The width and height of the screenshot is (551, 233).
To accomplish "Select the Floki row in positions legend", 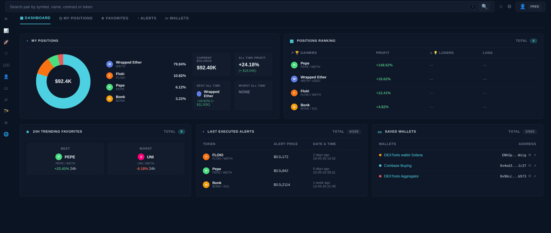I will click(x=146, y=76).
